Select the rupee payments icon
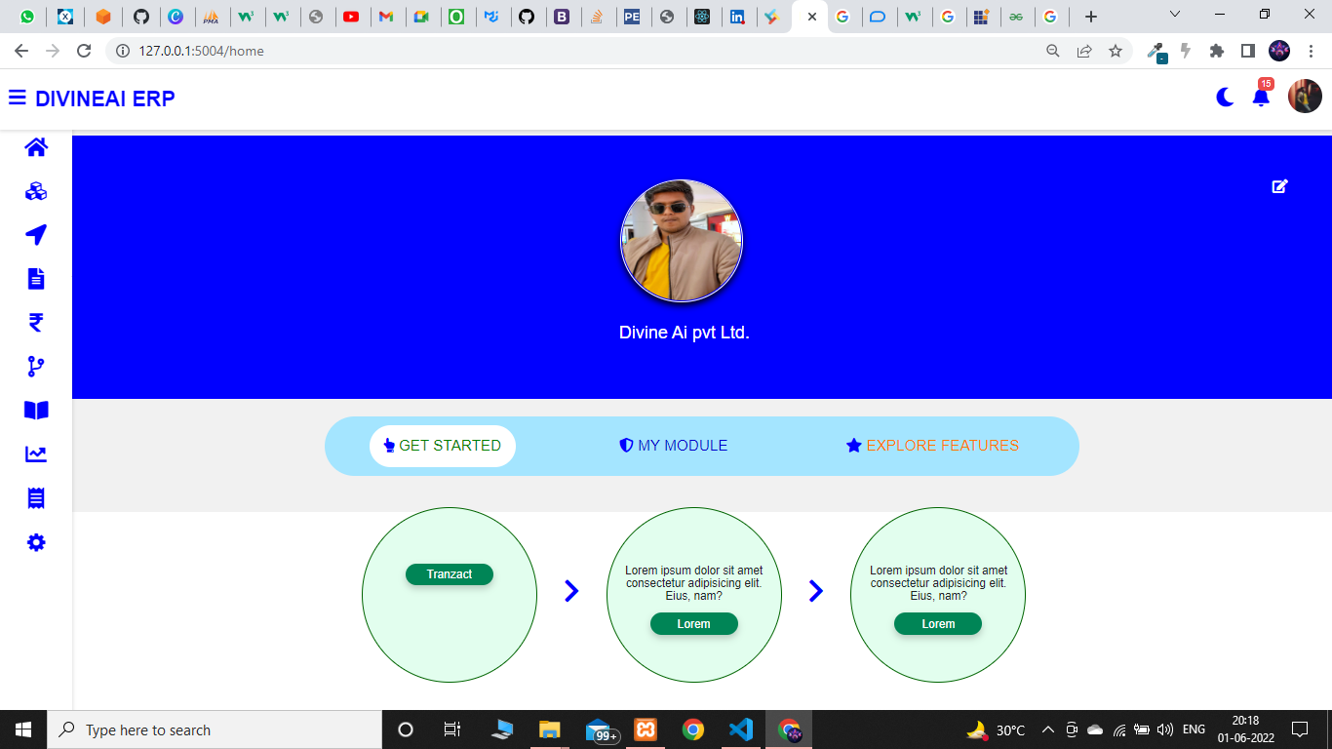The height and width of the screenshot is (749, 1332). coord(35,322)
